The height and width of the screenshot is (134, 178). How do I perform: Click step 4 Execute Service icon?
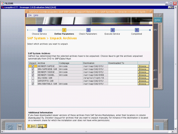pos(112,30)
